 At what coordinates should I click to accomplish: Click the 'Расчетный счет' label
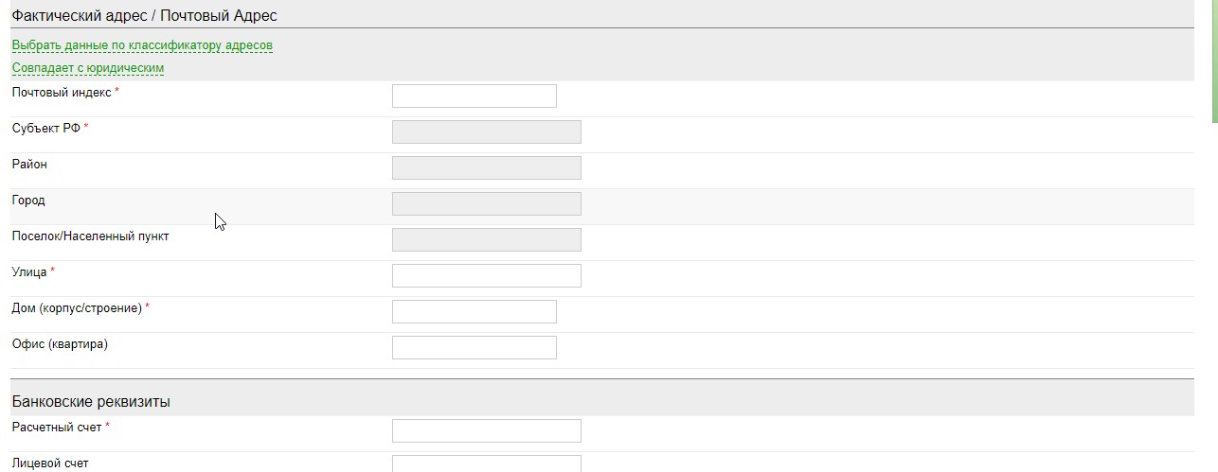pos(57,428)
